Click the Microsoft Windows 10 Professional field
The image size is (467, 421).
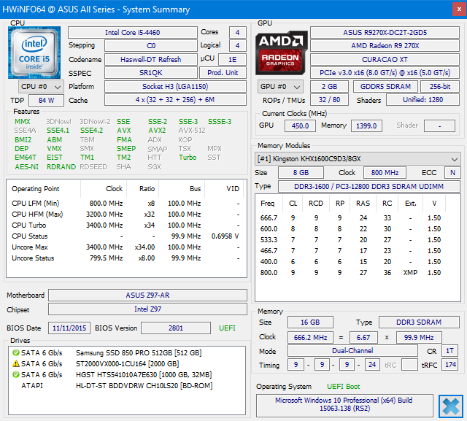tap(344, 404)
